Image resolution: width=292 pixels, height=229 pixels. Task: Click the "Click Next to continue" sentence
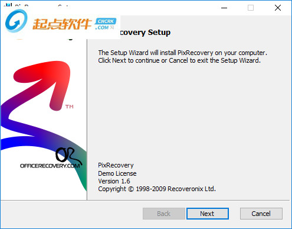[179, 60]
